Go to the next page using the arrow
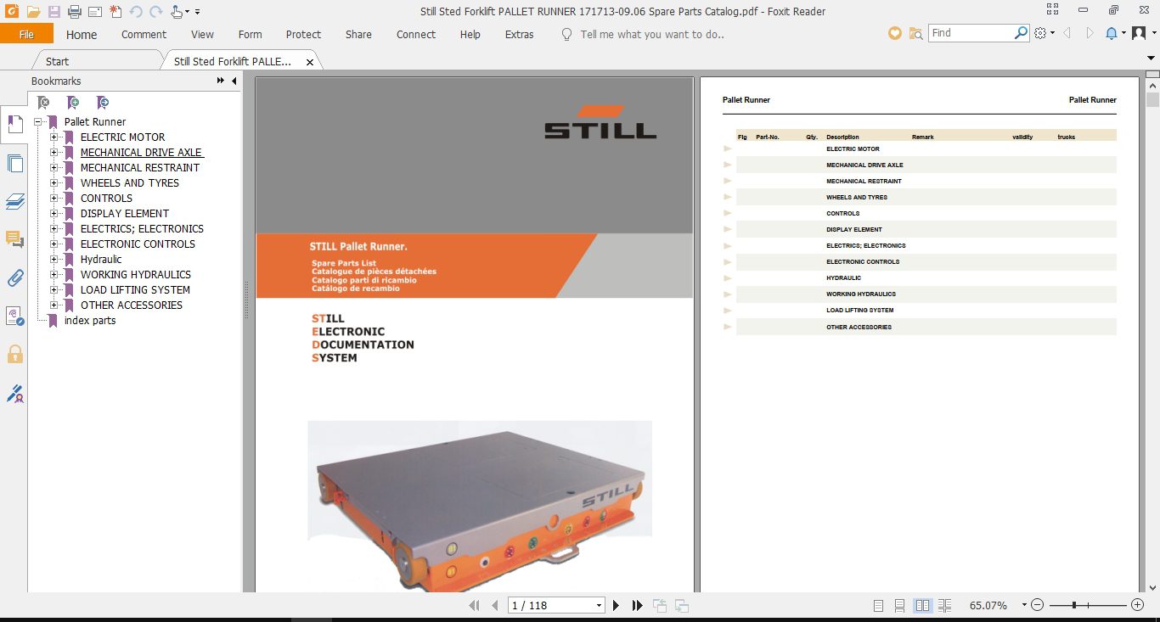Viewport: 1160px width, 622px height. tap(617, 605)
